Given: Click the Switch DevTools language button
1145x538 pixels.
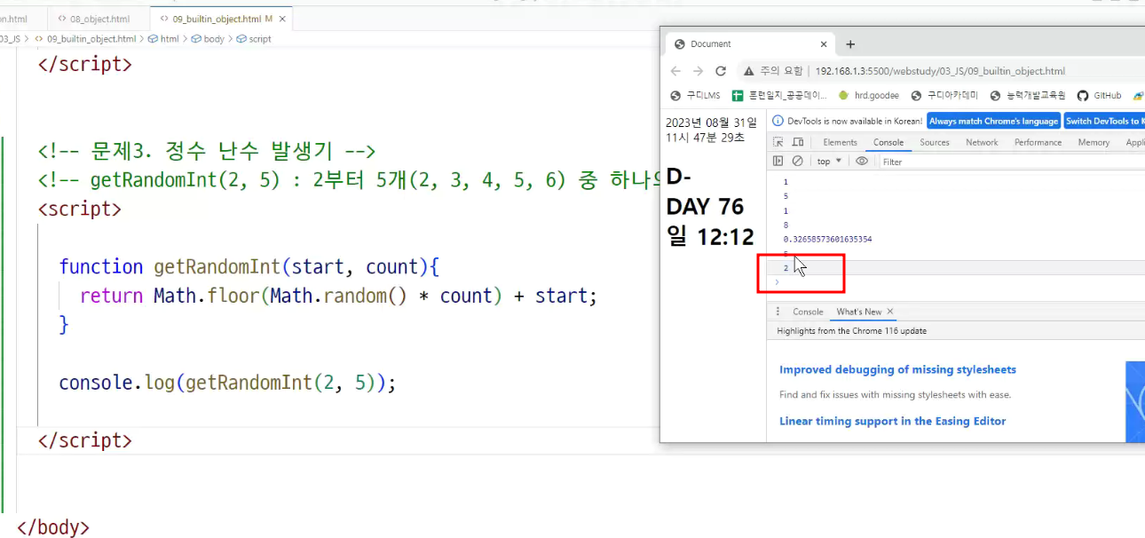Looking at the screenshot, I should (x=1104, y=121).
